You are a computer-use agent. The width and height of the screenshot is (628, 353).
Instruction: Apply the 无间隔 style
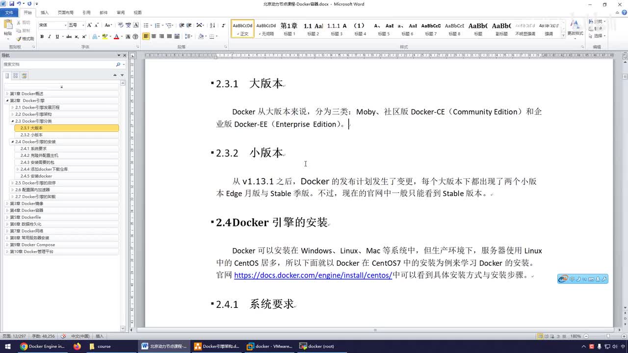point(266,29)
